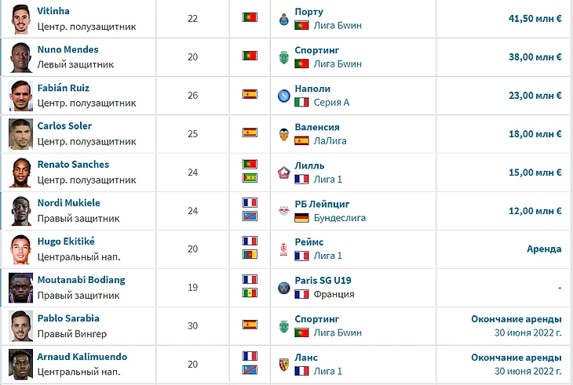Click the Paris SG U19 crest
Image resolution: width=573 pixels, height=385 pixels.
[x=284, y=288]
